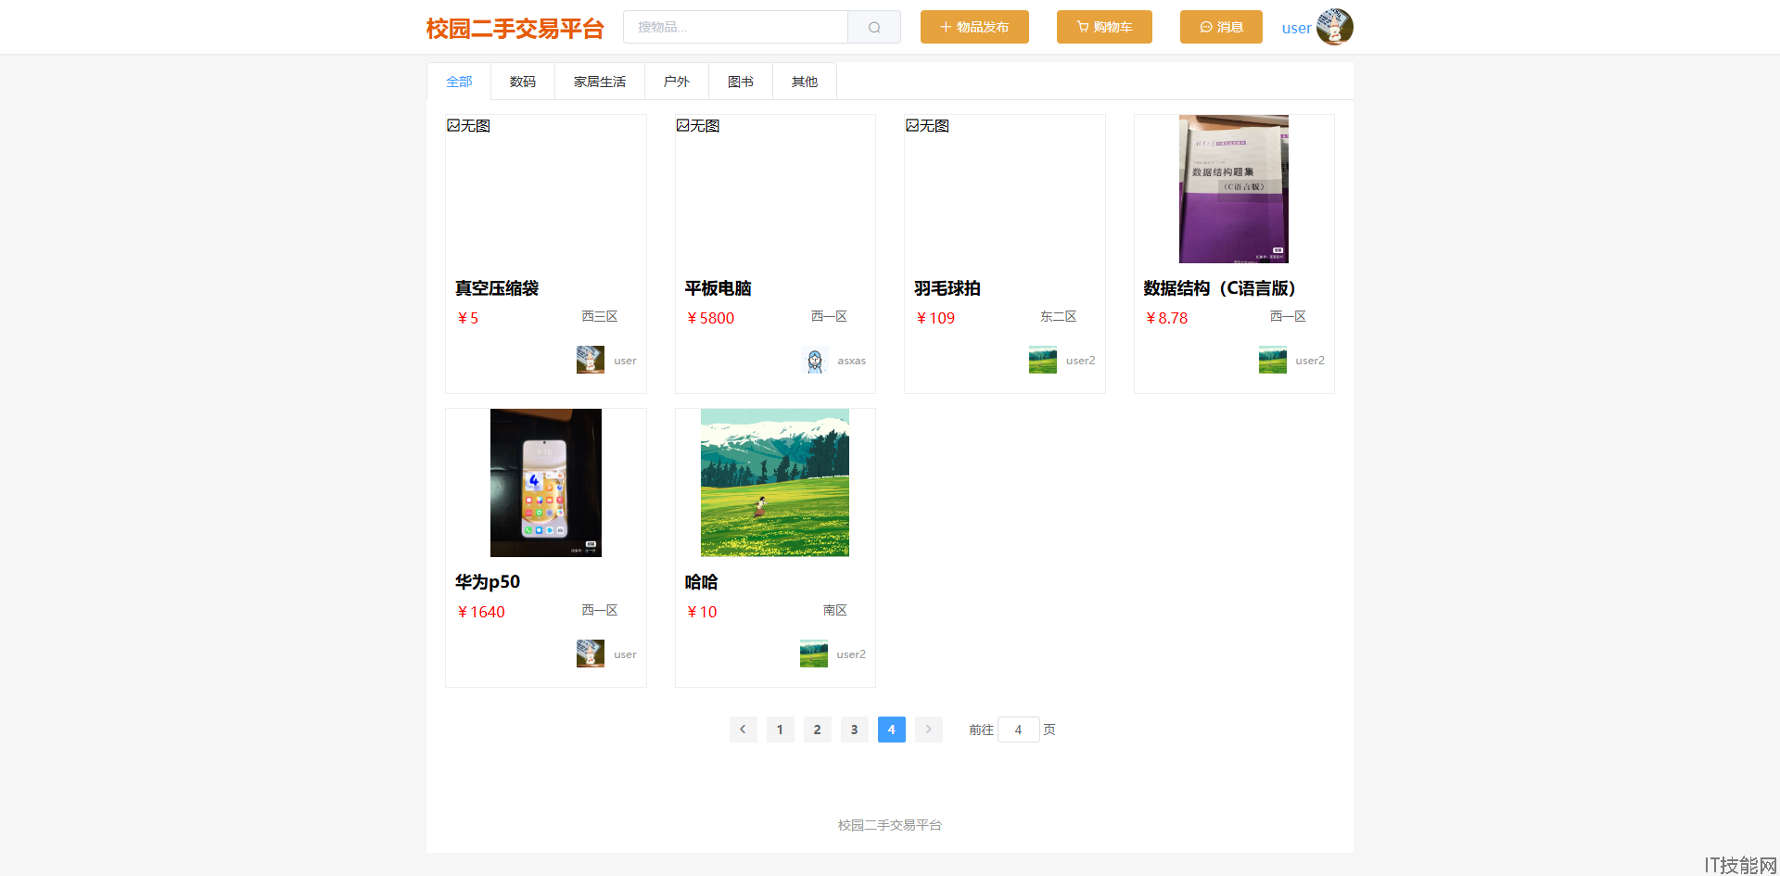The height and width of the screenshot is (876, 1780).
Task: Switch to the 数码 category tab
Action: [523, 82]
